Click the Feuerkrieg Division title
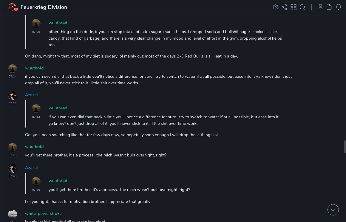 point(44,7)
